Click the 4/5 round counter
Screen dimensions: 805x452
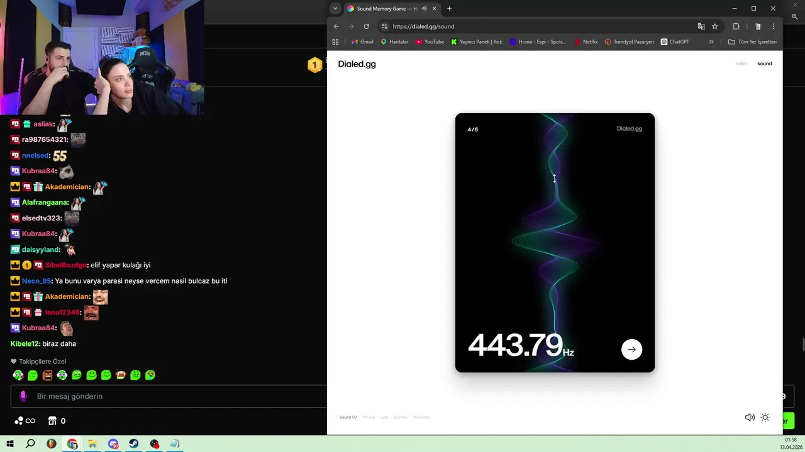(472, 129)
